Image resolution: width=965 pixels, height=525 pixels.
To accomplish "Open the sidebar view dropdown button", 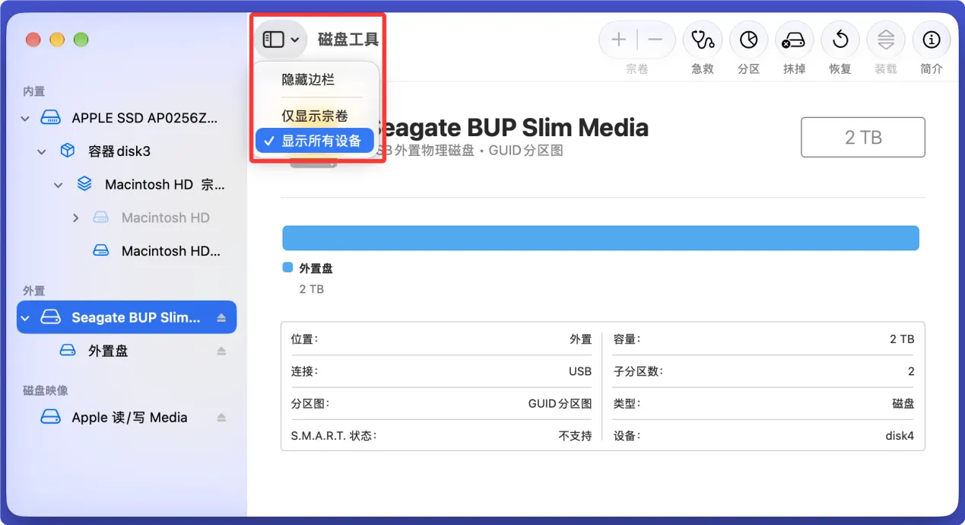I will (x=281, y=40).
